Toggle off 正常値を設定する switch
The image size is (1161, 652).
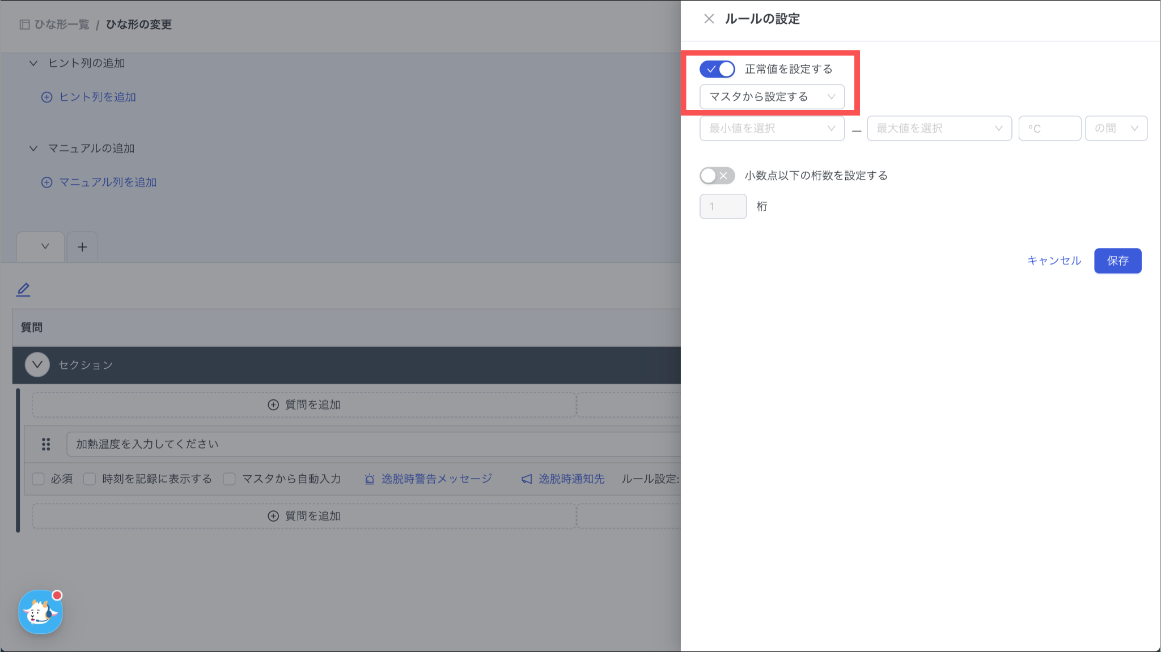tap(717, 69)
